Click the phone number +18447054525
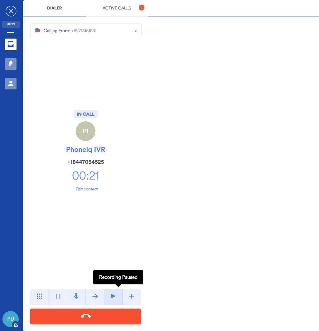Screen dimensions: 319x331 [85, 162]
